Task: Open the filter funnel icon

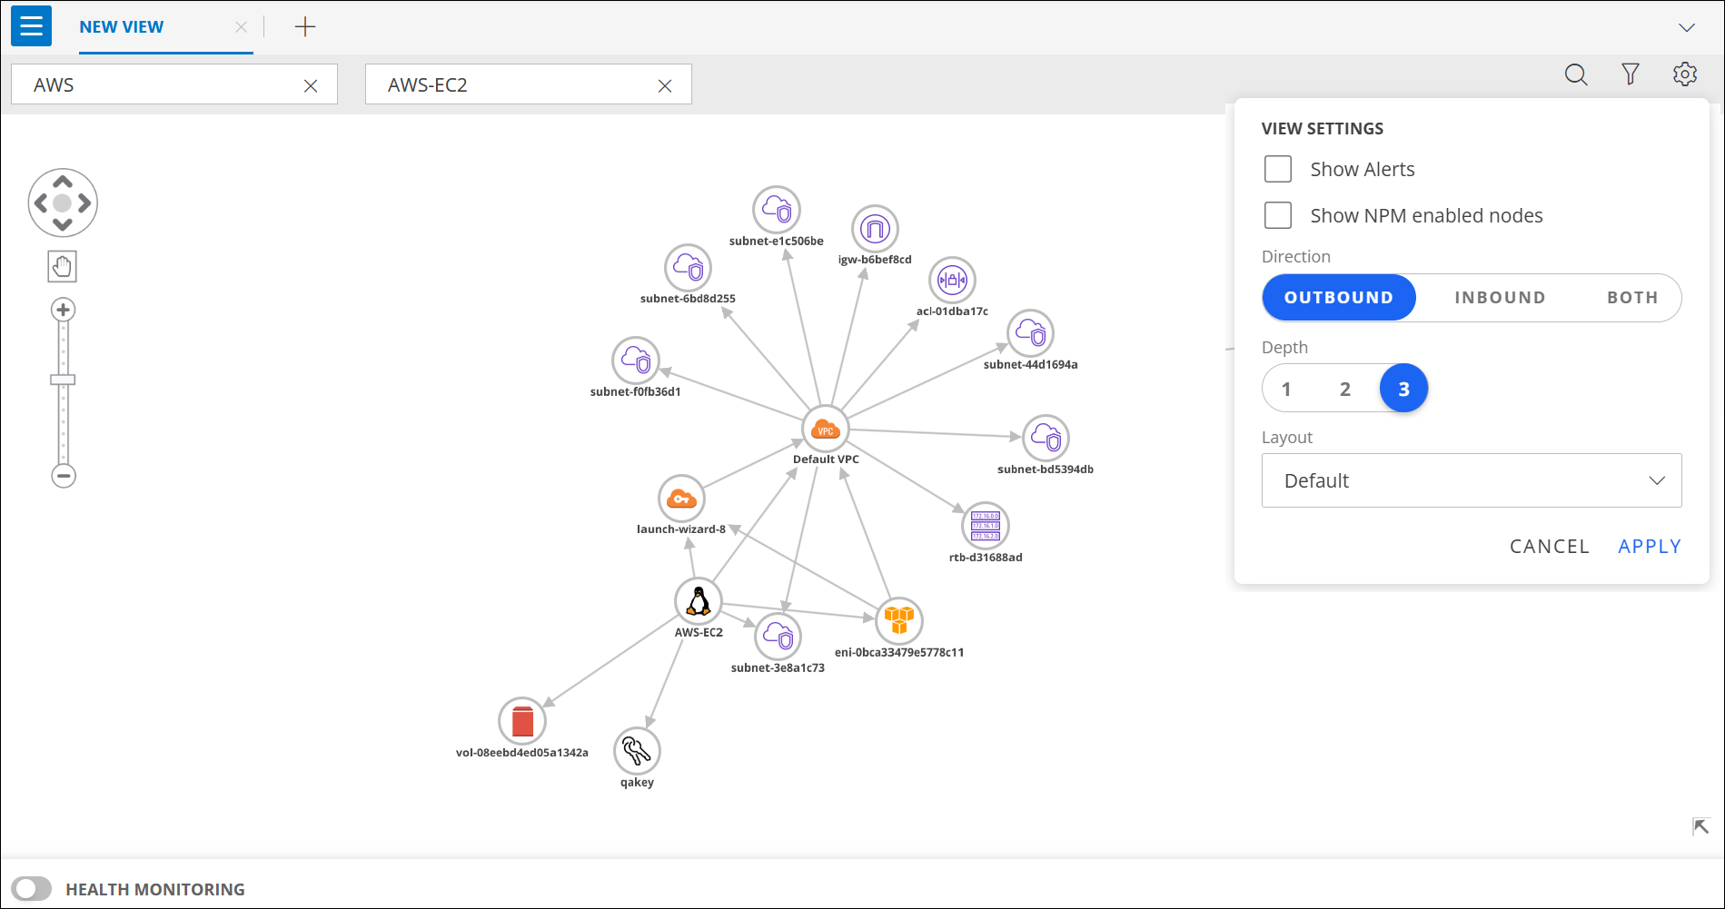Action: tap(1631, 74)
